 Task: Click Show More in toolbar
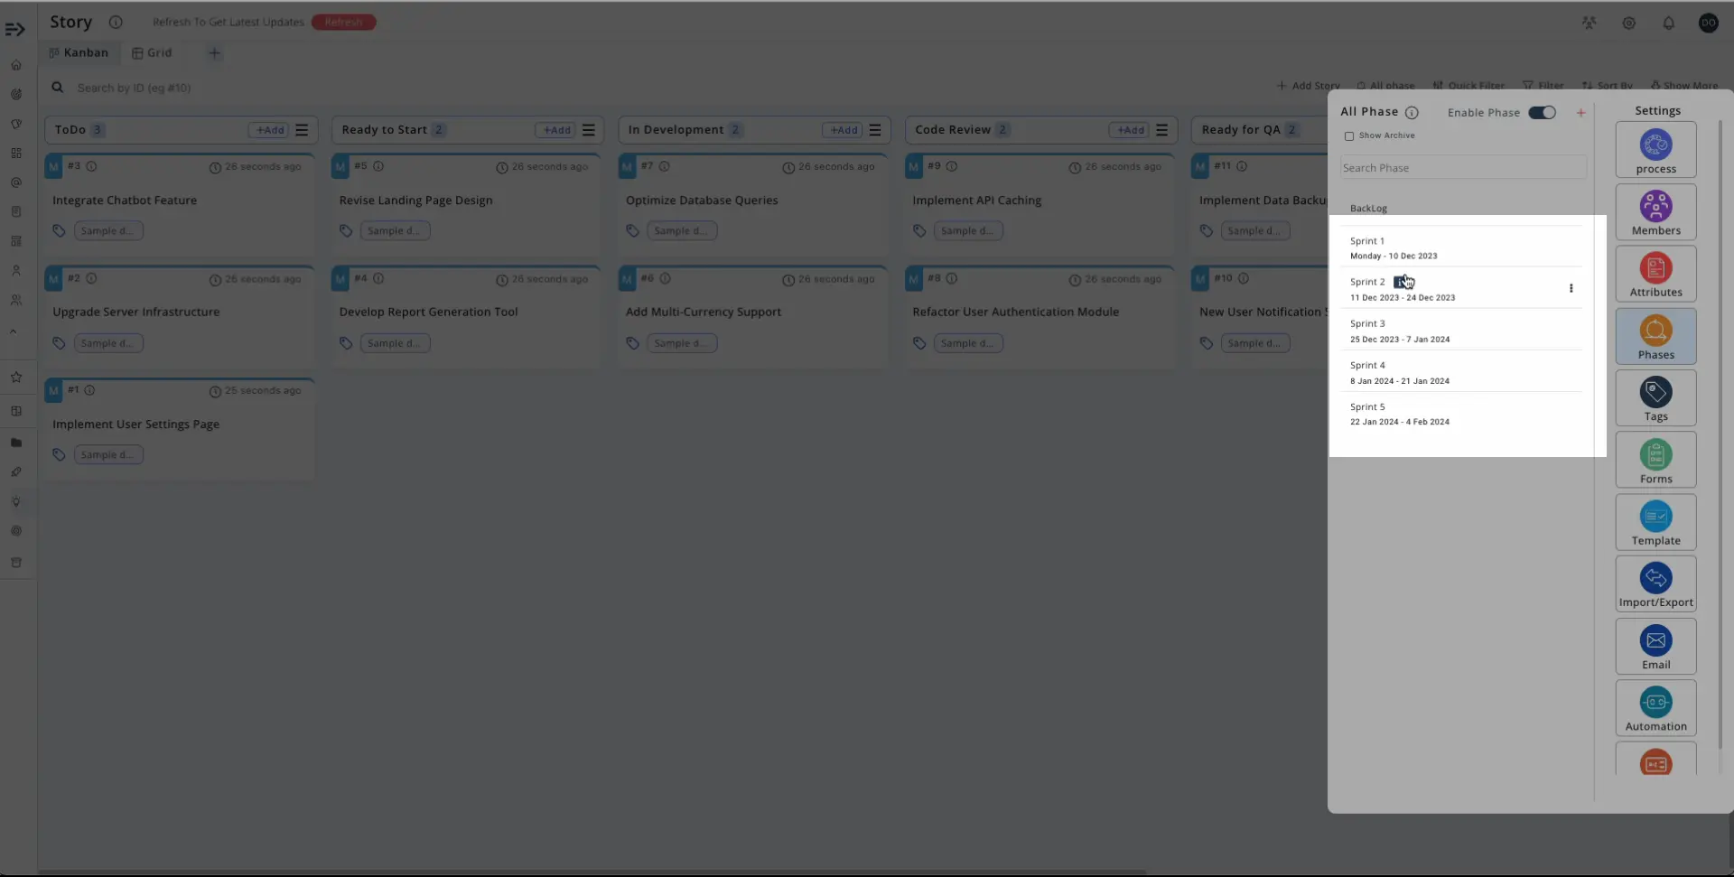(1684, 86)
